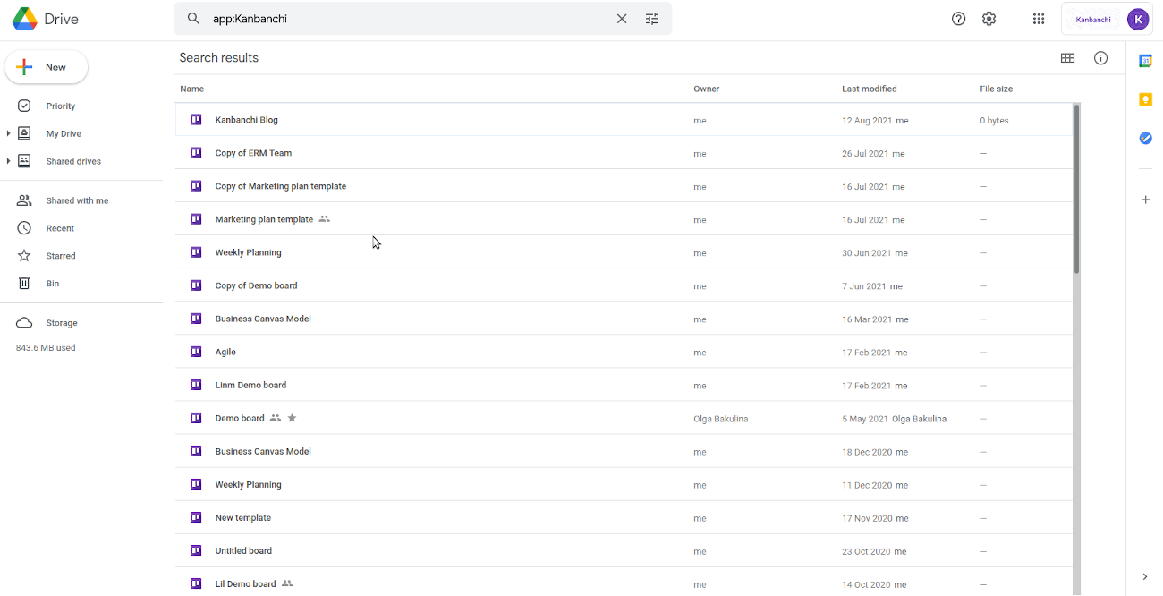Click the Kanbanchi icon beside Agile

tap(196, 352)
